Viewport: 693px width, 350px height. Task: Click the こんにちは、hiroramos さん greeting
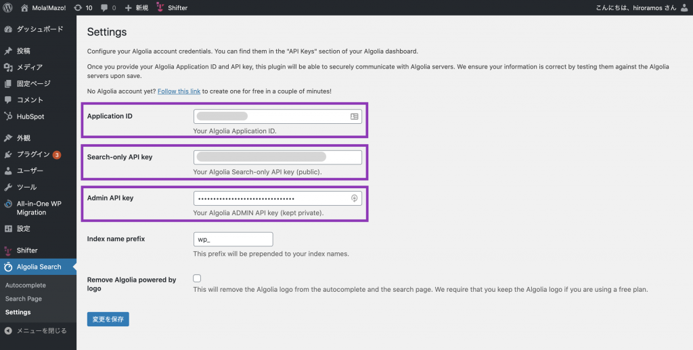[x=636, y=7]
